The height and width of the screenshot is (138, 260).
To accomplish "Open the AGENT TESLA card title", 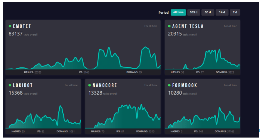I will coord(188,26).
